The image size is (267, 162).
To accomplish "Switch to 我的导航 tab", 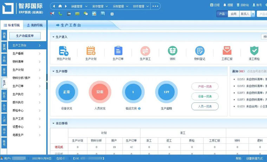I will point(34,25).
